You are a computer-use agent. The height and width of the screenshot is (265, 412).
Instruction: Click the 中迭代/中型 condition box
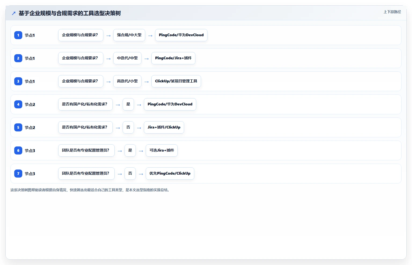coord(127,58)
